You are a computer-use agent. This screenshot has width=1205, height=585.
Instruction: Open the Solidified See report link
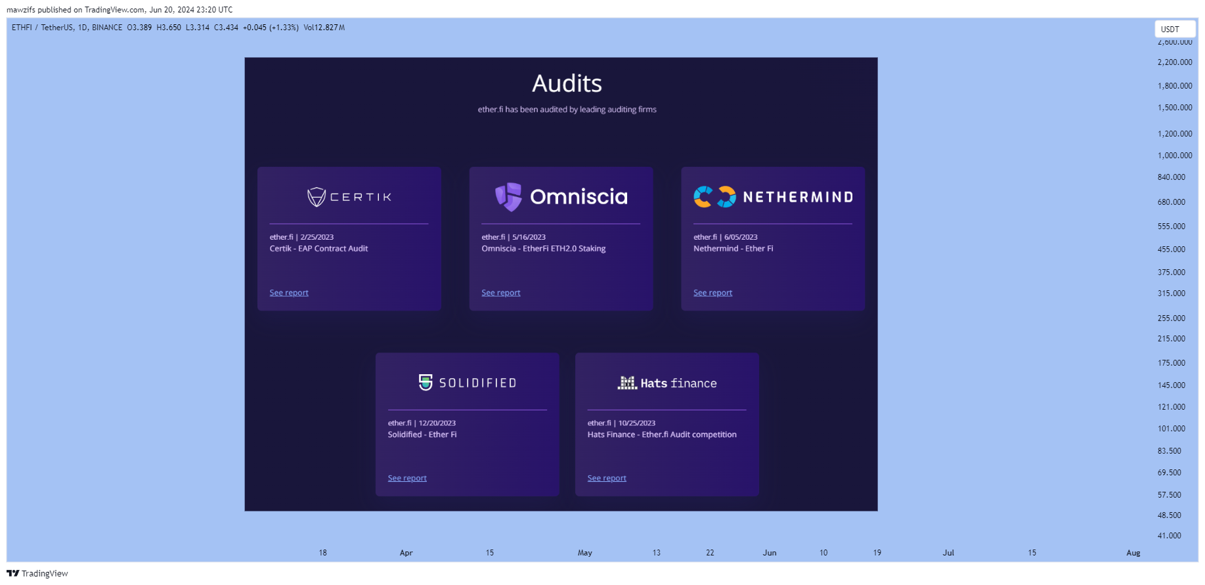[x=407, y=478]
